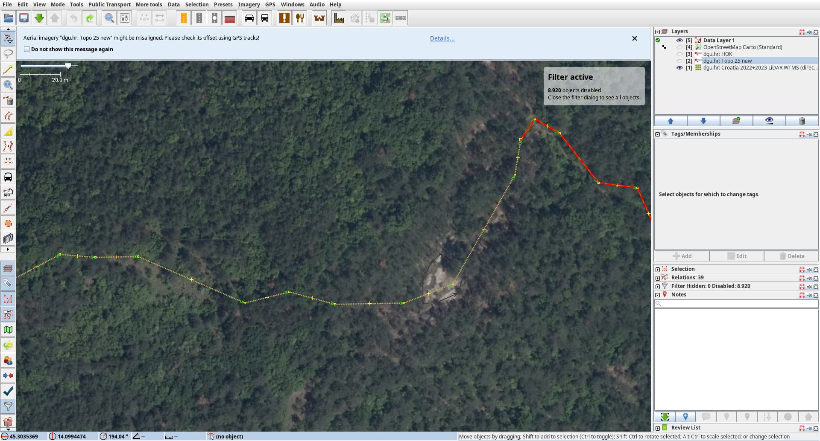Open the Presets menu
This screenshot has height=441, width=820.
(x=223, y=4)
